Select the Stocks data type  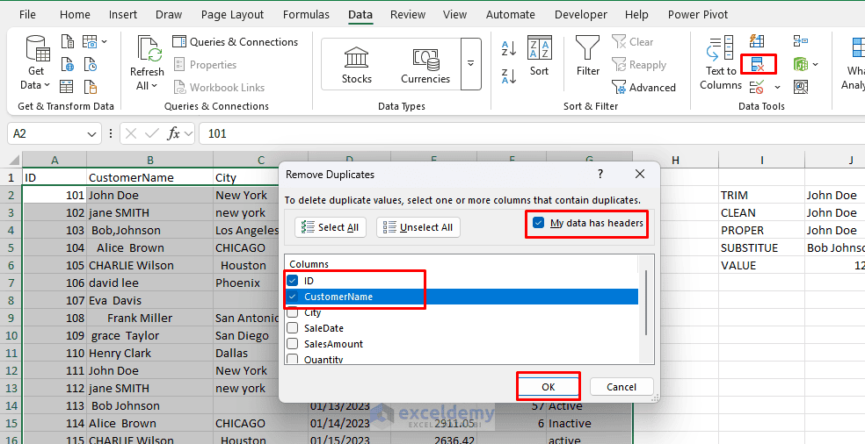click(356, 65)
